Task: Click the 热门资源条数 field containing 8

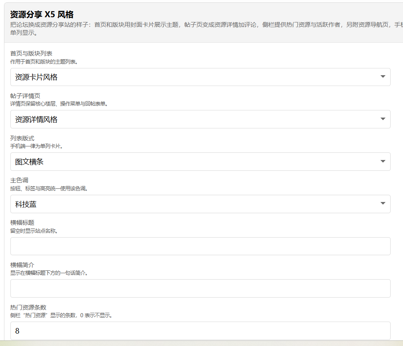Action: pyautogui.click(x=200, y=331)
